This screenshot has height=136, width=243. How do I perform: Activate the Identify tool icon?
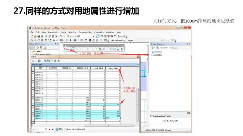(75, 40)
